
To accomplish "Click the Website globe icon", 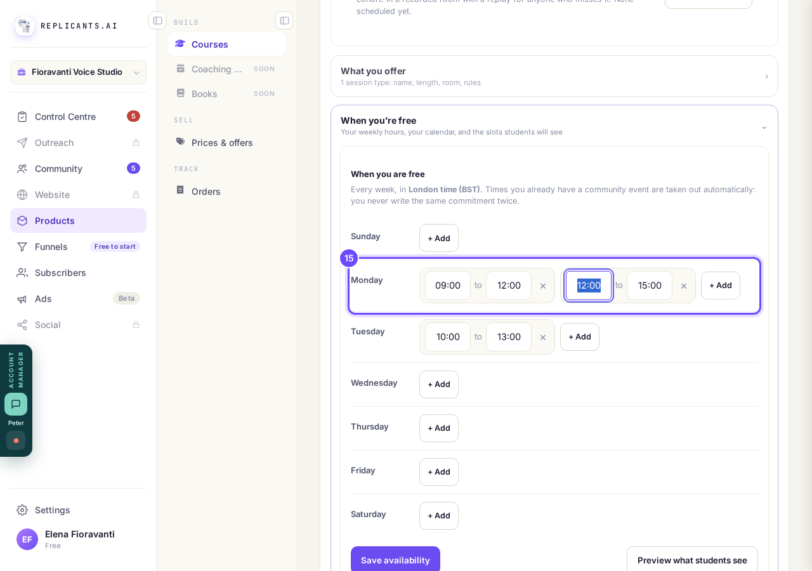I will (22, 195).
